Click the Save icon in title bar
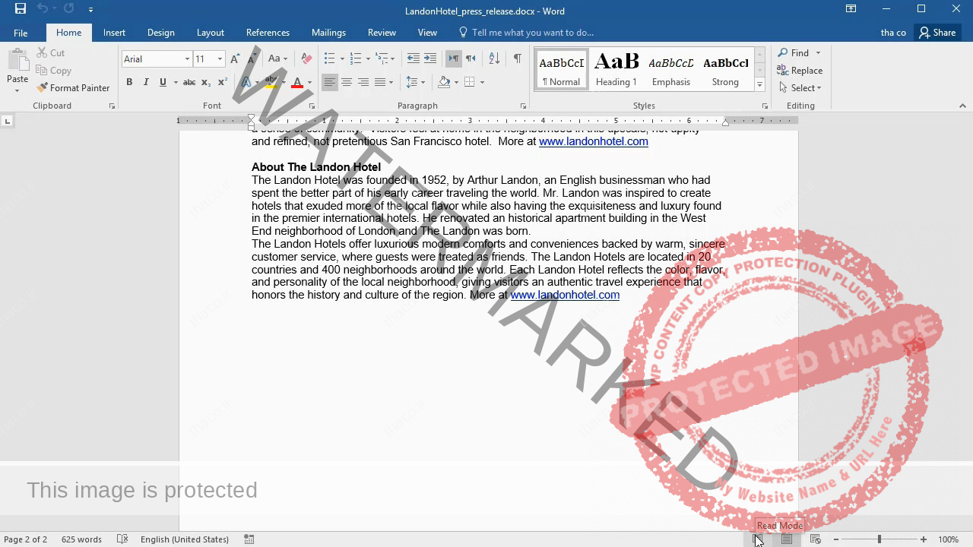Viewport: 973px width, 547px height. [21, 9]
